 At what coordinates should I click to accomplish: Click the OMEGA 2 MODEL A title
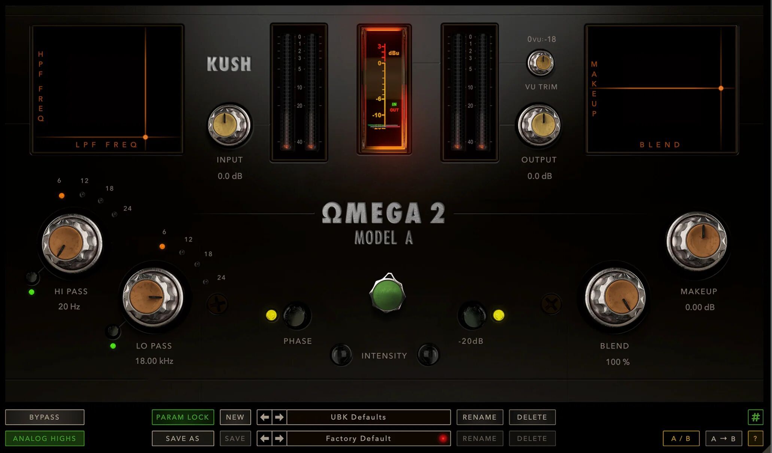[x=384, y=224]
